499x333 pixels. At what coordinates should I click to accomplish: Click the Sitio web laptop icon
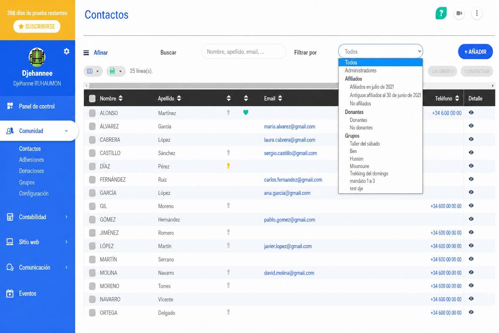(10, 242)
